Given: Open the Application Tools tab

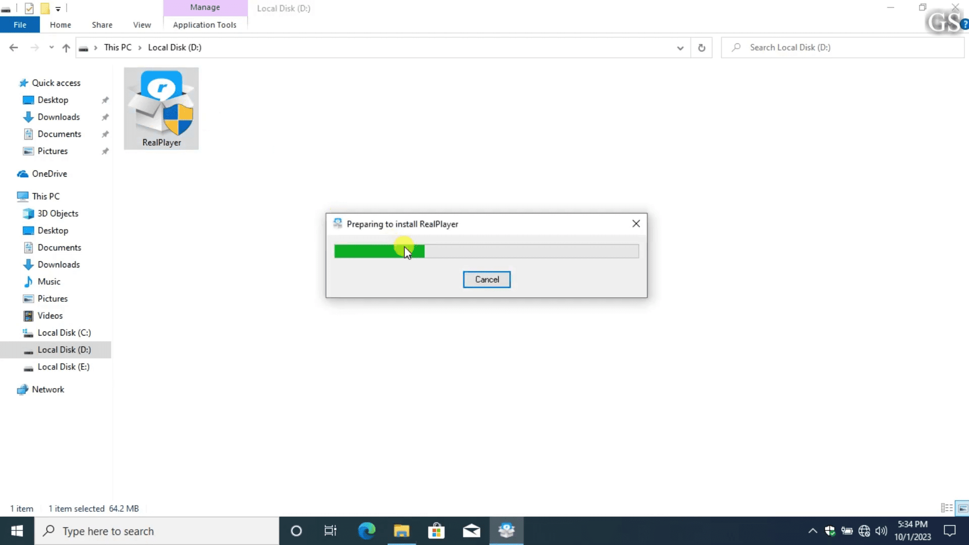Looking at the screenshot, I should (x=204, y=25).
